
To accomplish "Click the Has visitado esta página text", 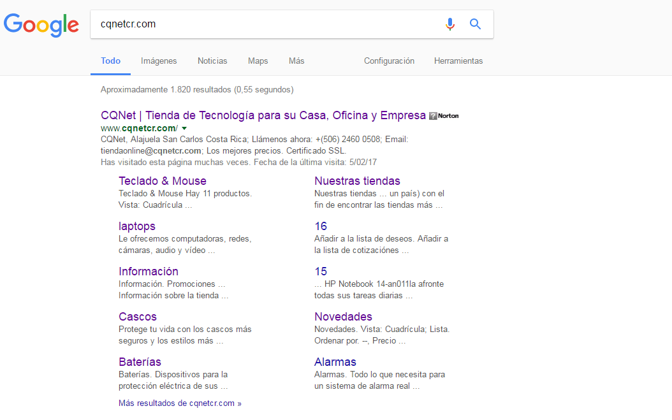I will click(x=238, y=163).
